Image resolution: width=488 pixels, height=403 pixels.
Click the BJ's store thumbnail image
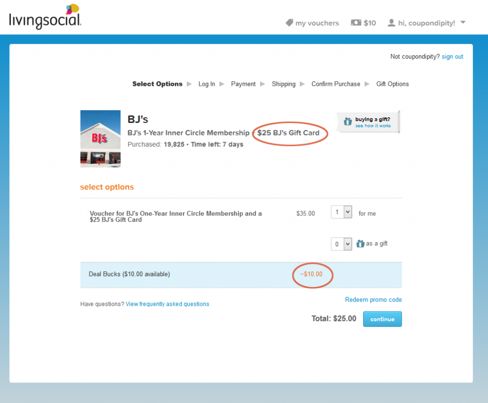[x=100, y=139]
